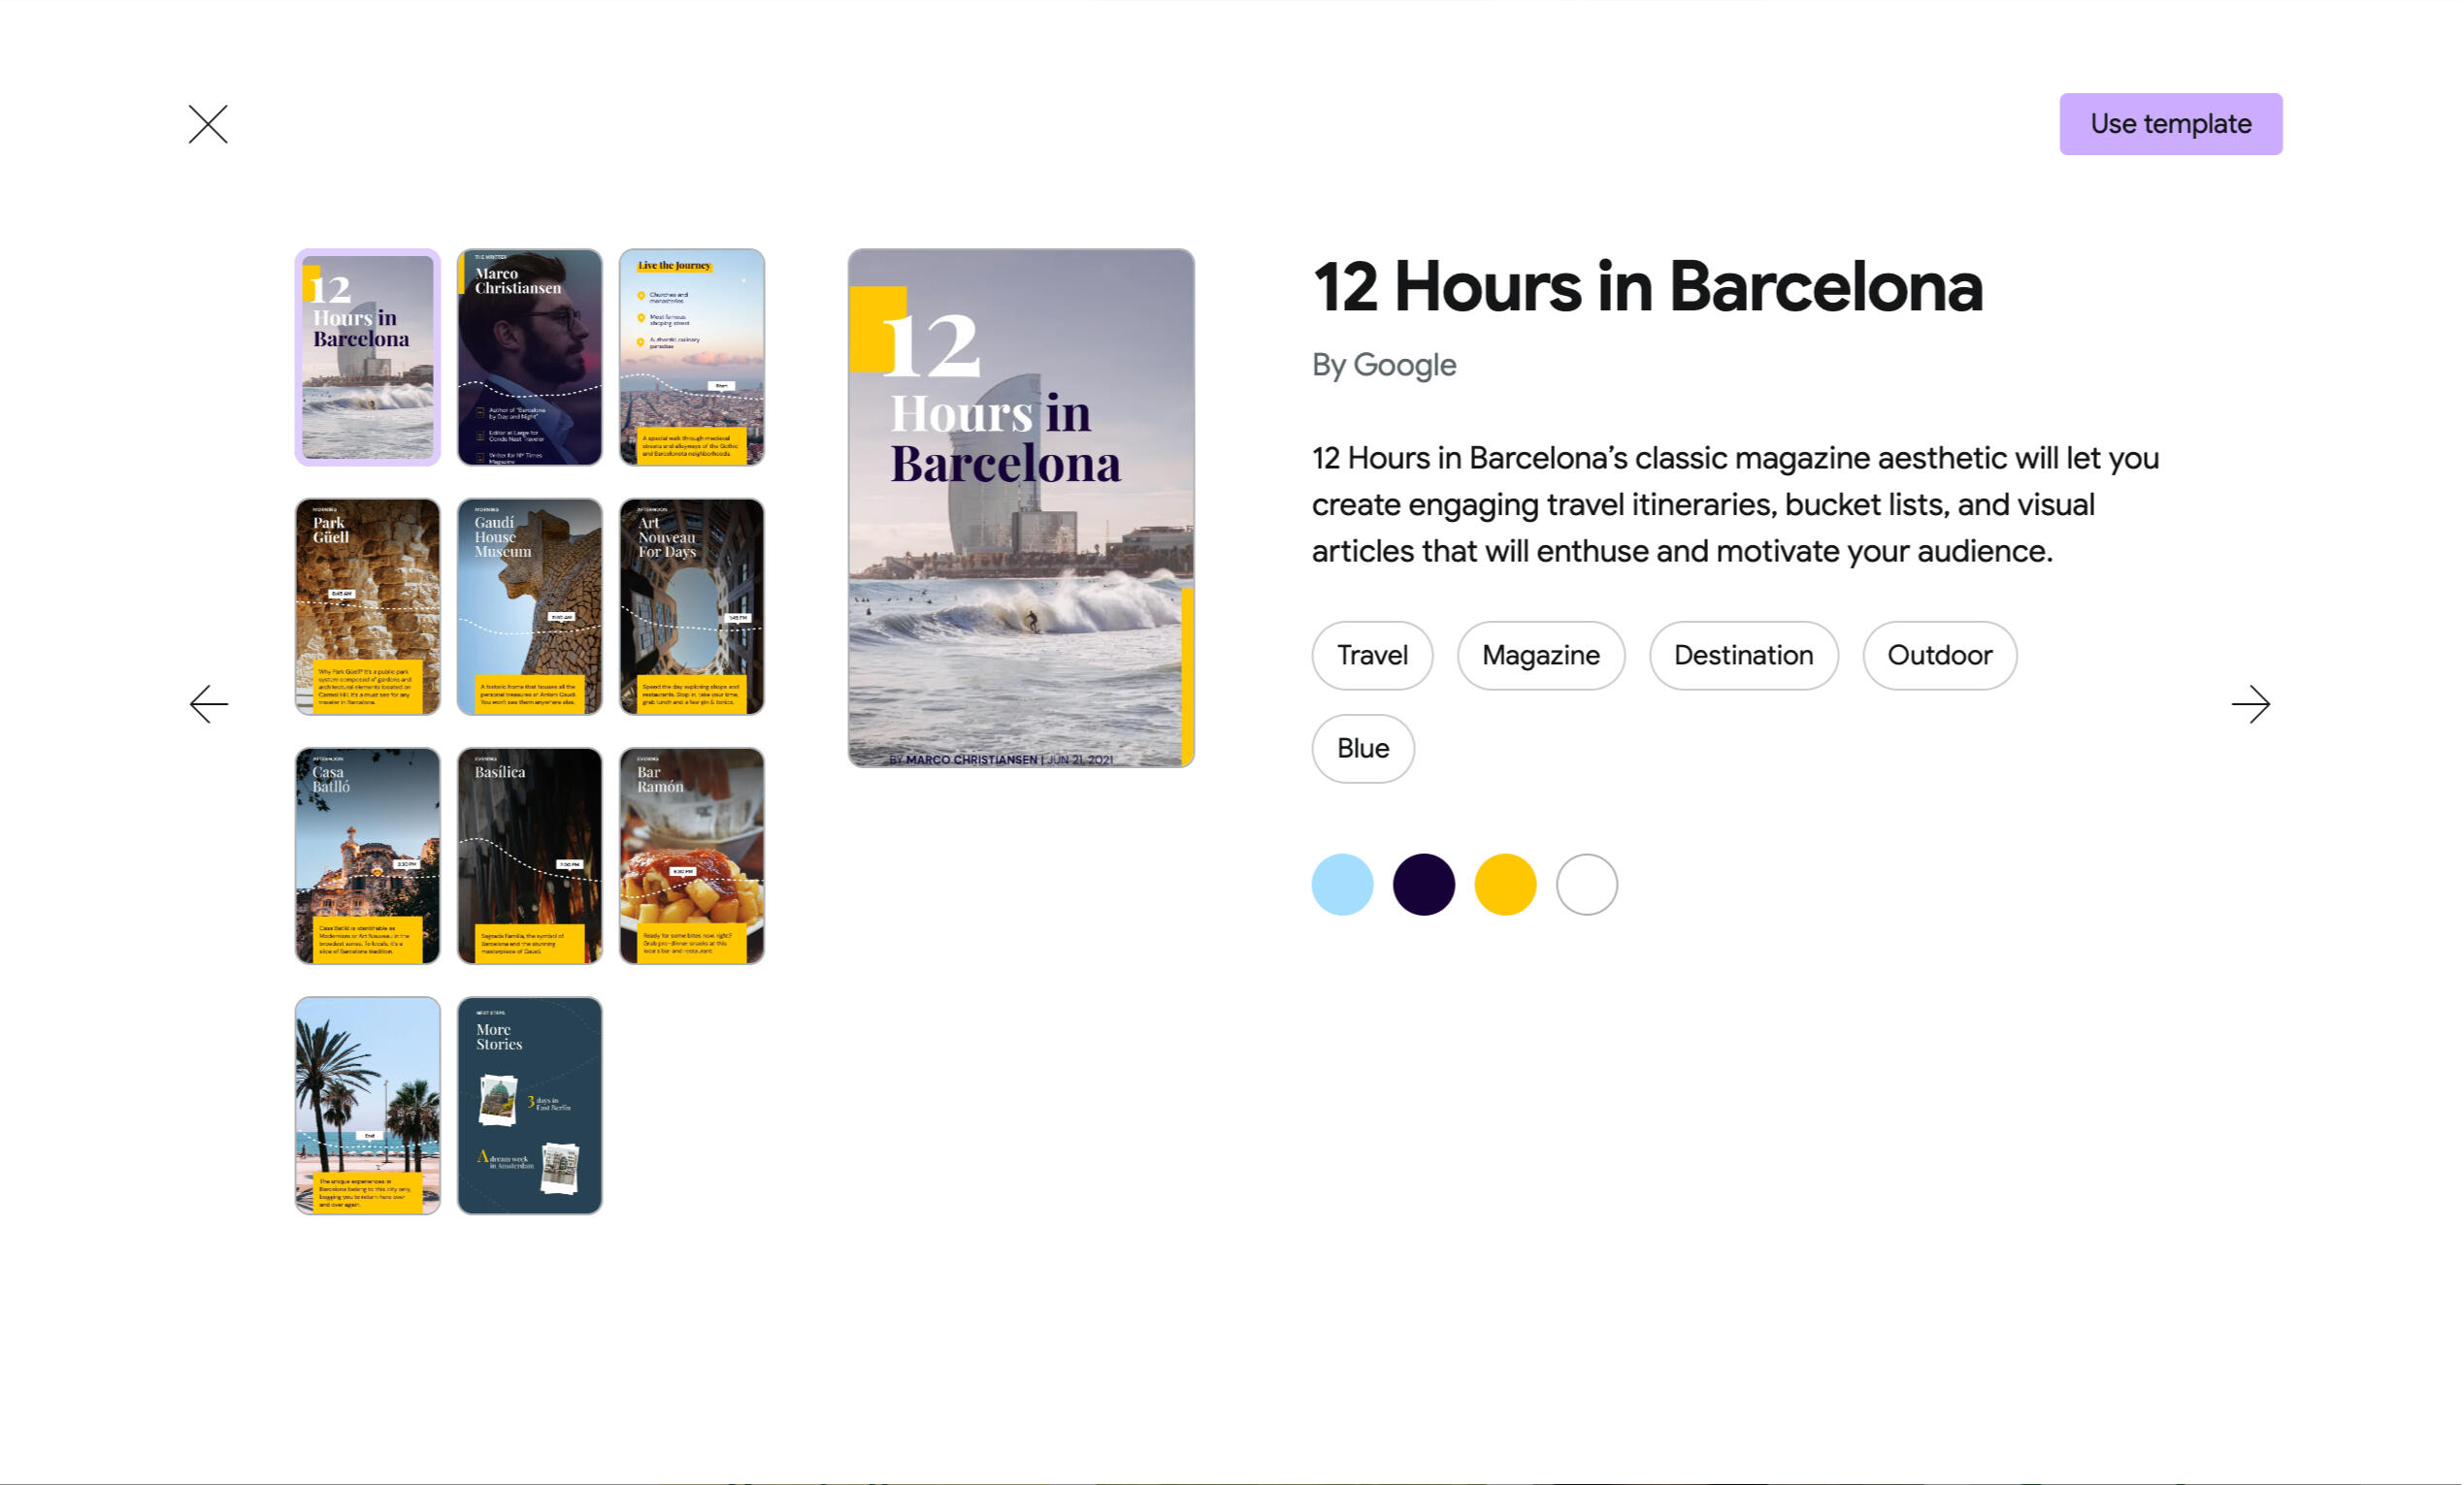This screenshot has height=1485, width=2464.
Task: Select the Gaudí House Museum thumbnail
Action: (x=529, y=606)
